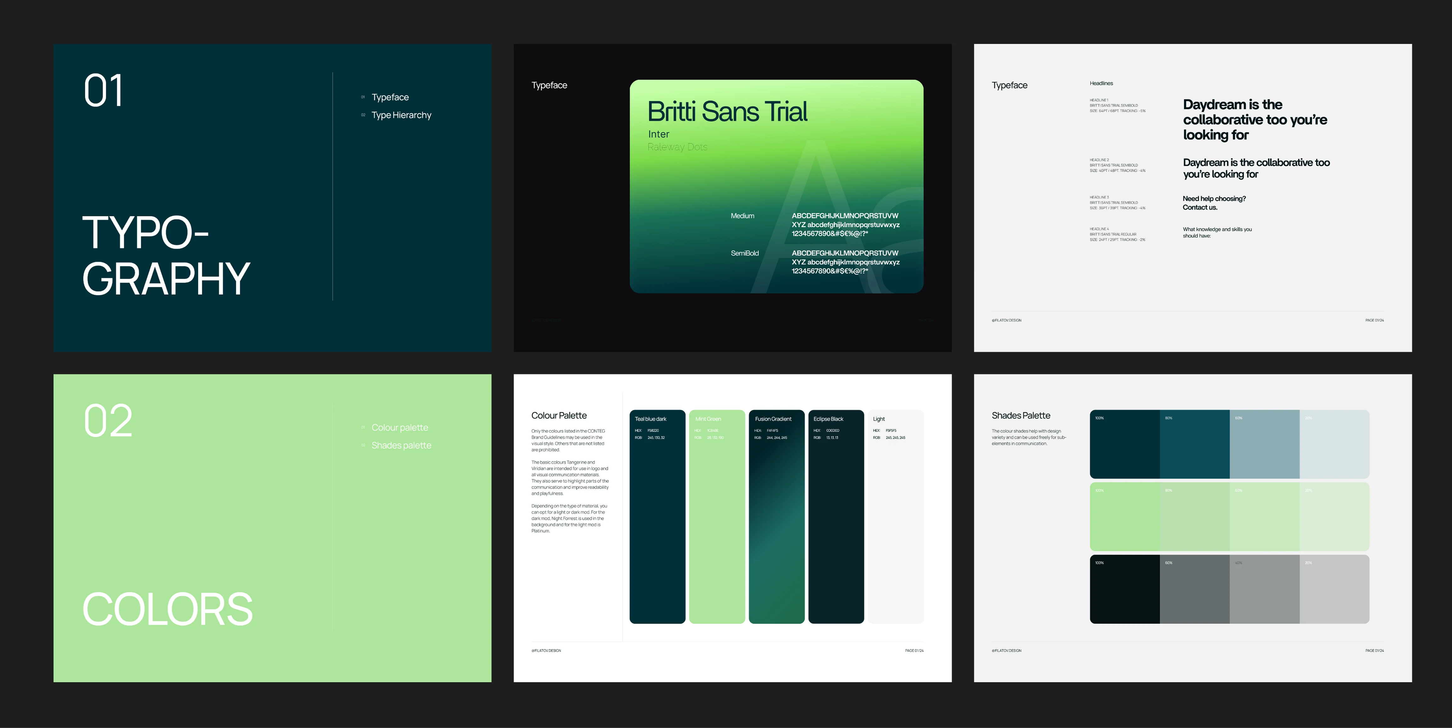Click the 'Medium' weight label
The height and width of the screenshot is (728, 1452).
742,216
